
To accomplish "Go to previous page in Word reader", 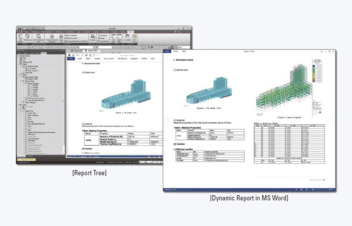I will 168,119.
